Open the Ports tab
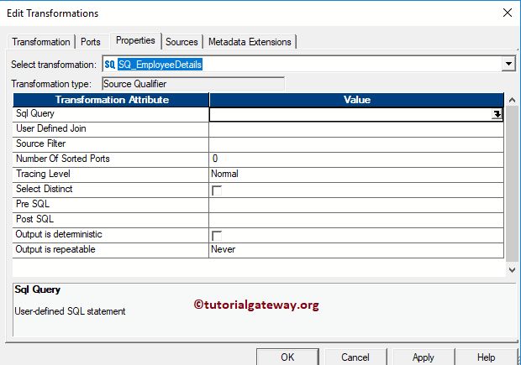This screenshot has width=521, height=365. tap(91, 42)
